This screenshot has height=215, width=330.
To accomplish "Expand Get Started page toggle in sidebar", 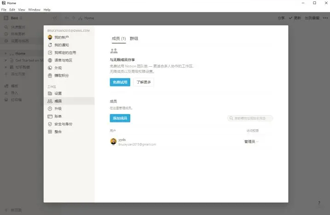I will pyautogui.click(x=6, y=60).
